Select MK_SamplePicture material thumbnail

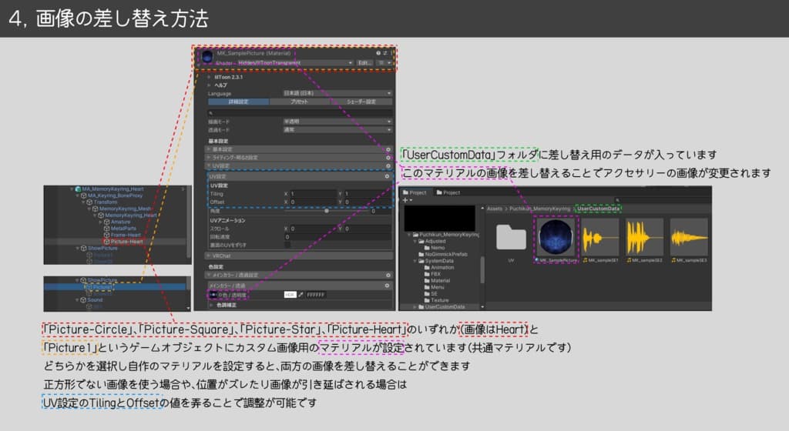click(x=555, y=238)
